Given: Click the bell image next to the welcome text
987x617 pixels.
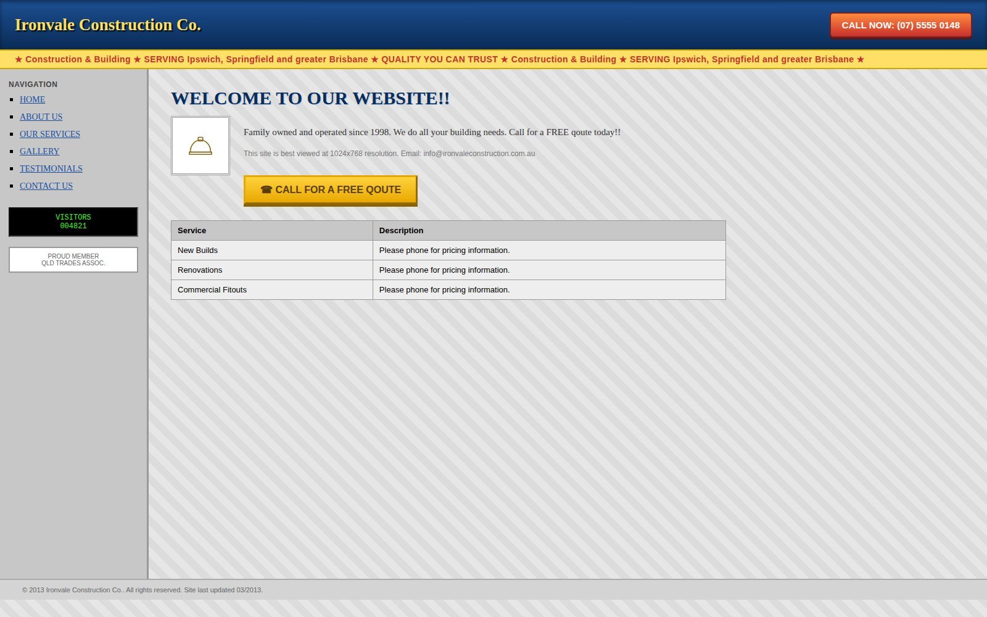Looking at the screenshot, I should [x=200, y=146].
